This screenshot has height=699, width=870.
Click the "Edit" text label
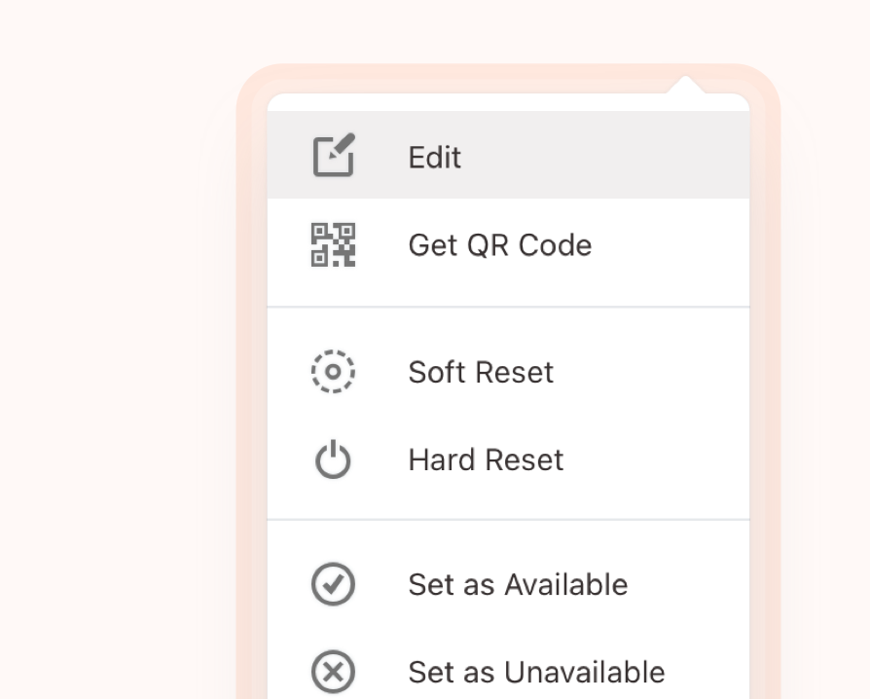click(435, 158)
